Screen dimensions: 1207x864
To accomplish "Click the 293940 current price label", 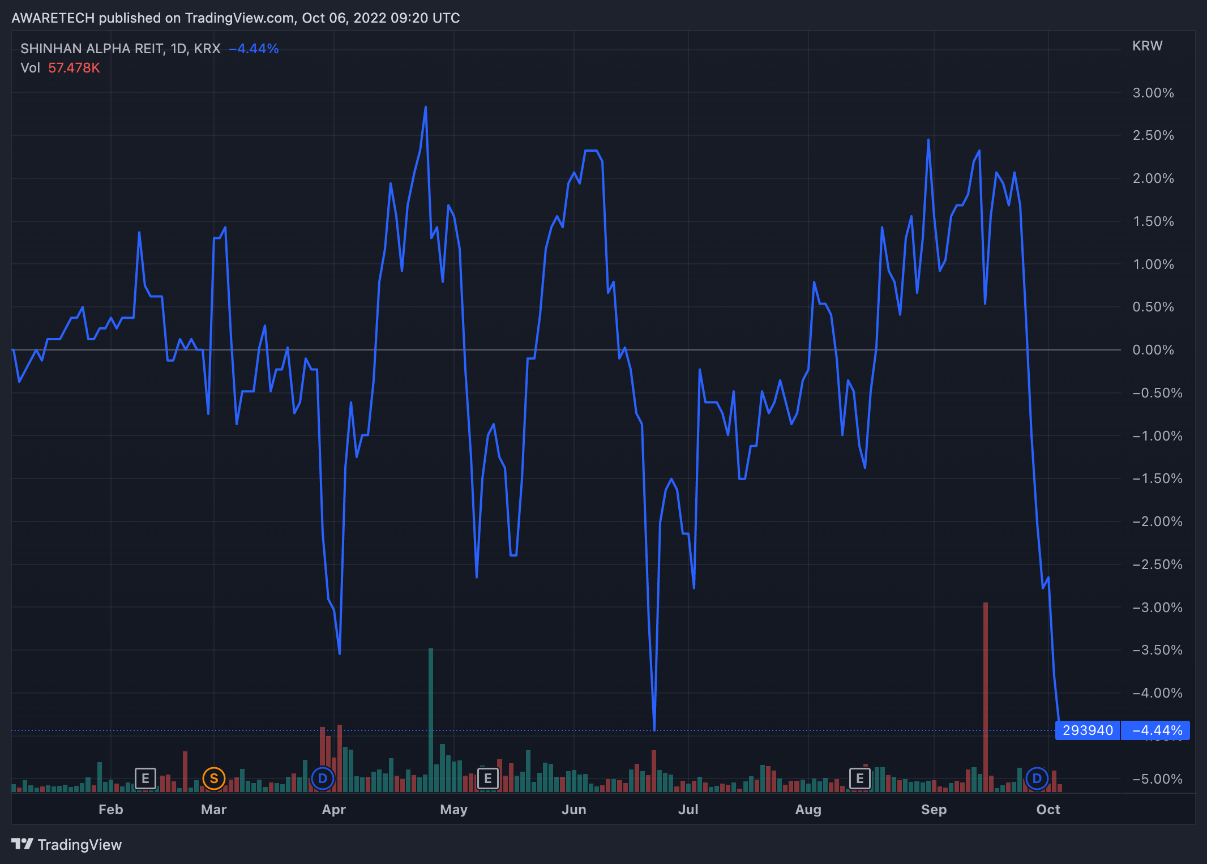I will click(x=1088, y=730).
